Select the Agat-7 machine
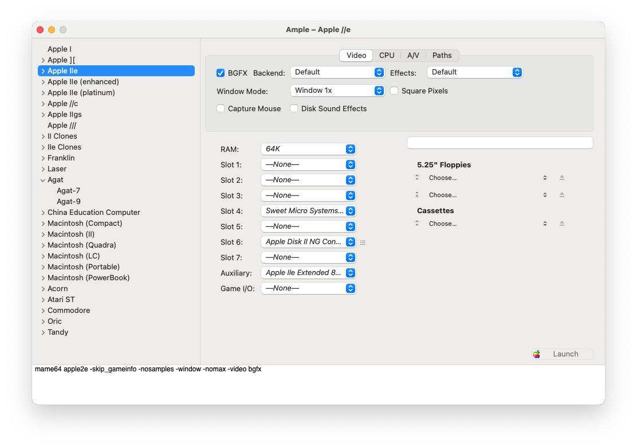 [x=116, y=191]
